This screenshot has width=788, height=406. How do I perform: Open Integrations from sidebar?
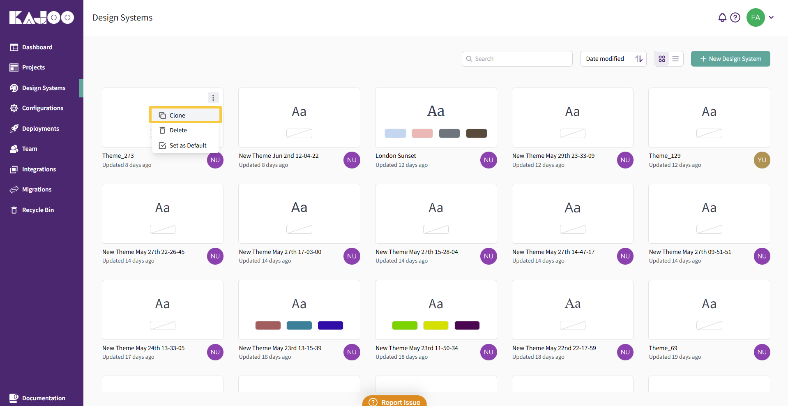[x=39, y=169]
